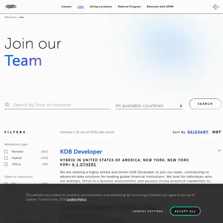
Task: Click the Remote count '1852'
Action: (44, 152)
